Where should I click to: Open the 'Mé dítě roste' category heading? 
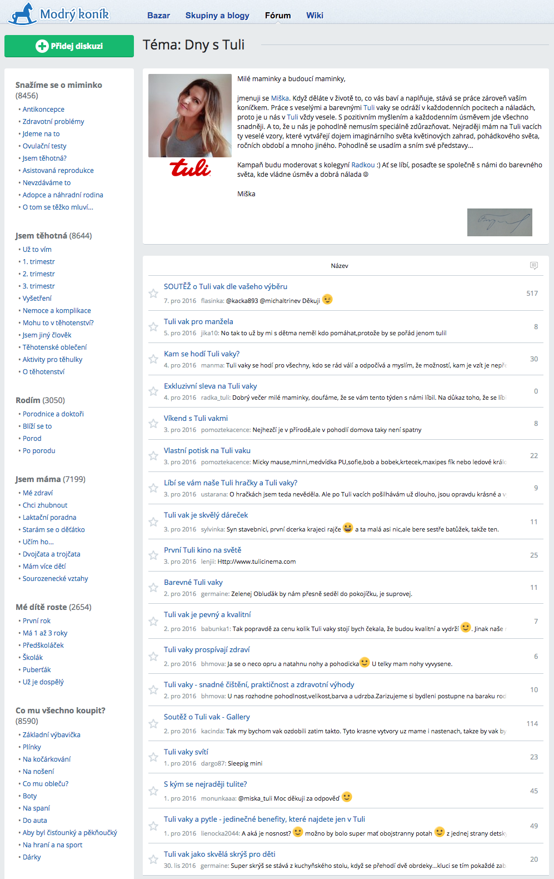tap(41, 607)
